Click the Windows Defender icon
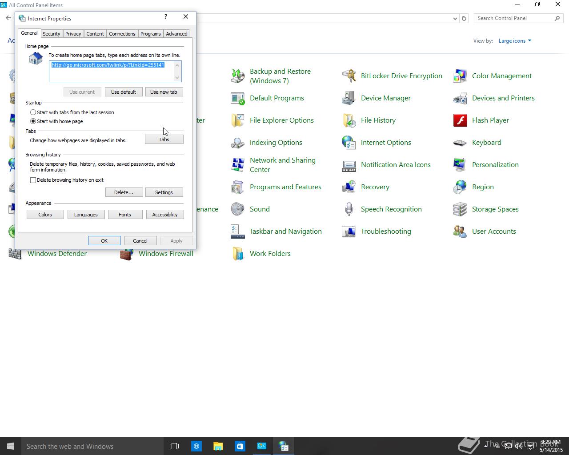The width and height of the screenshot is (569, 455). coord(16,254)
